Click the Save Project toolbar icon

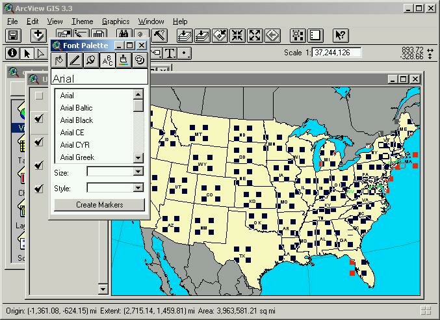click(x=13, y=36)
